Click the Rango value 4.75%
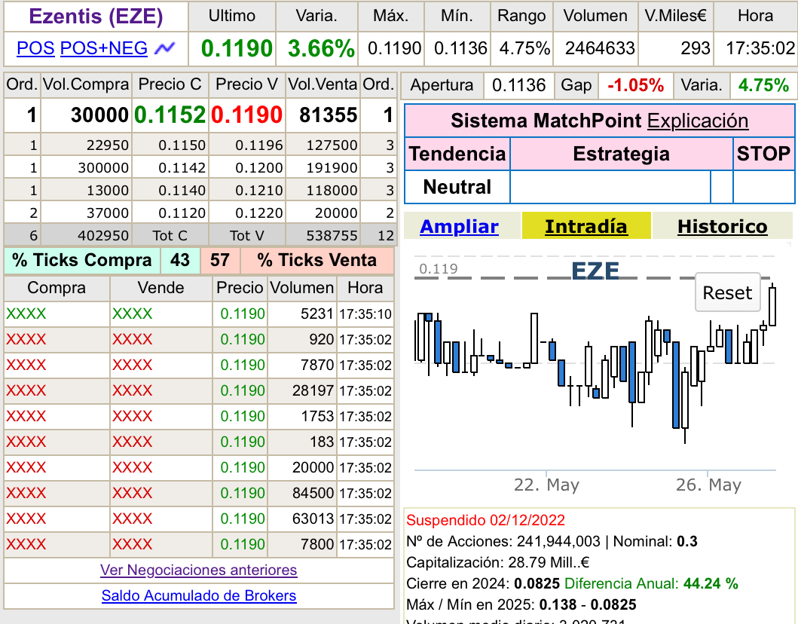This screenshot has height=624, width=798. (524, 48)
